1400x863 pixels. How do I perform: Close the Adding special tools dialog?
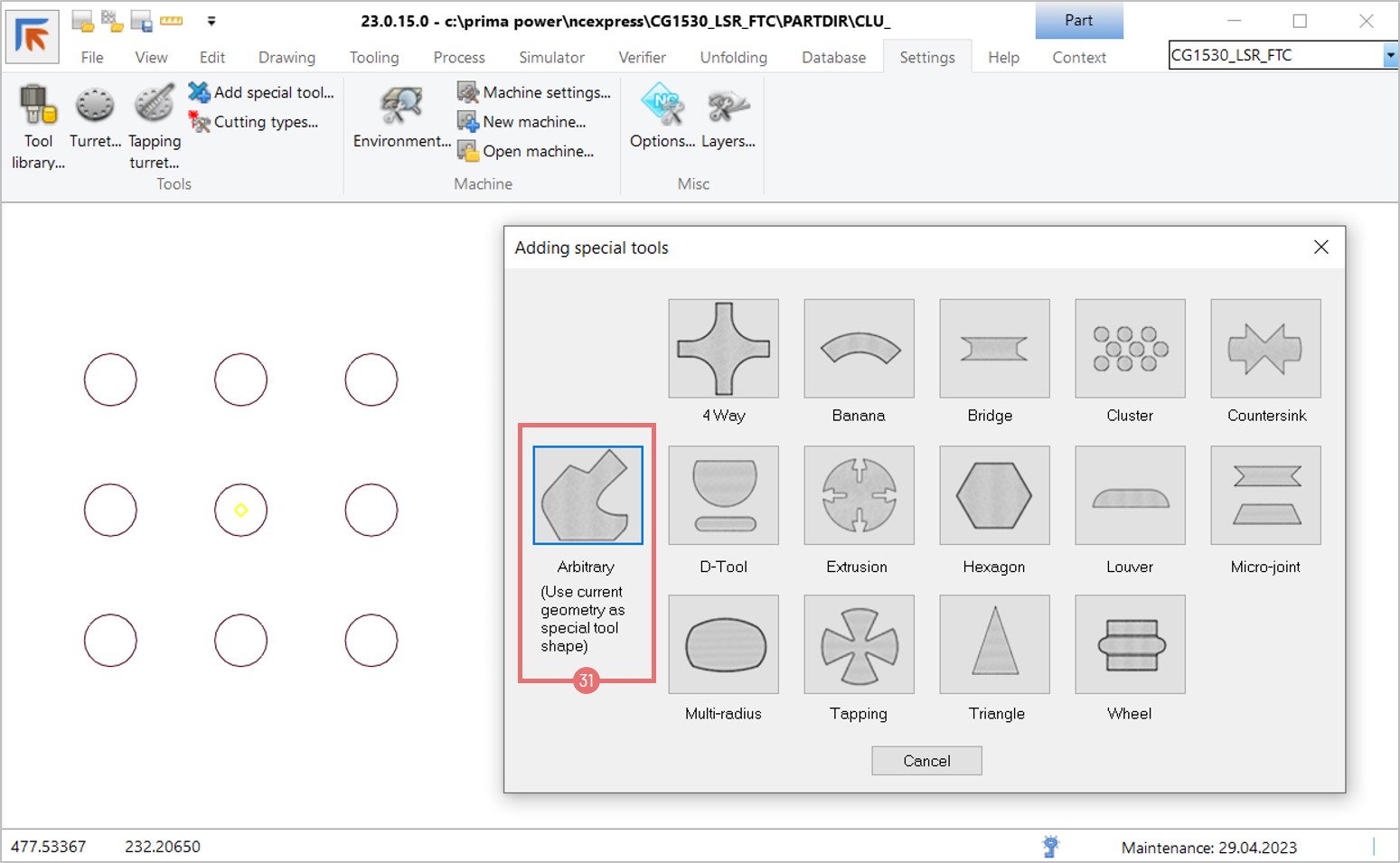1320,248
